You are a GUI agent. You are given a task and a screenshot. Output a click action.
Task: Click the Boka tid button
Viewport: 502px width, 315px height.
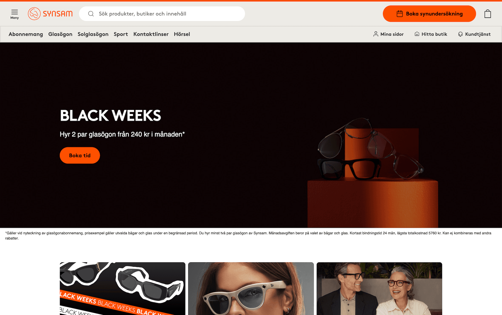tap(80, 155)
